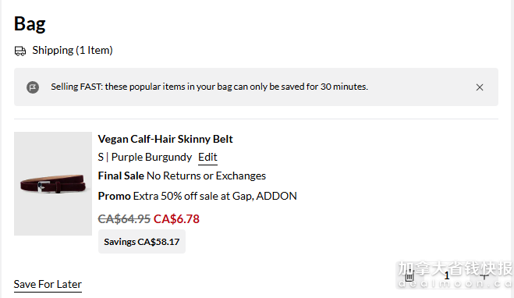Image resolution: width=514 pixels, height=298 pixels.
Task: Increase quantity with the plus icon
Action: [484, 276]
